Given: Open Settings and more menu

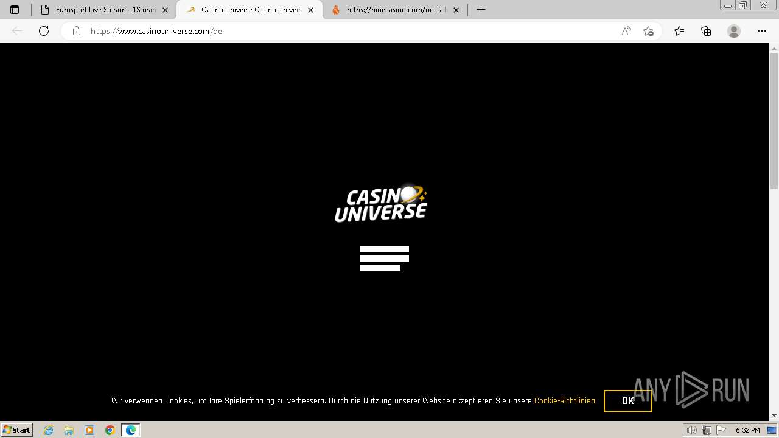Looking at the screenshot, I should coord(762,31).
